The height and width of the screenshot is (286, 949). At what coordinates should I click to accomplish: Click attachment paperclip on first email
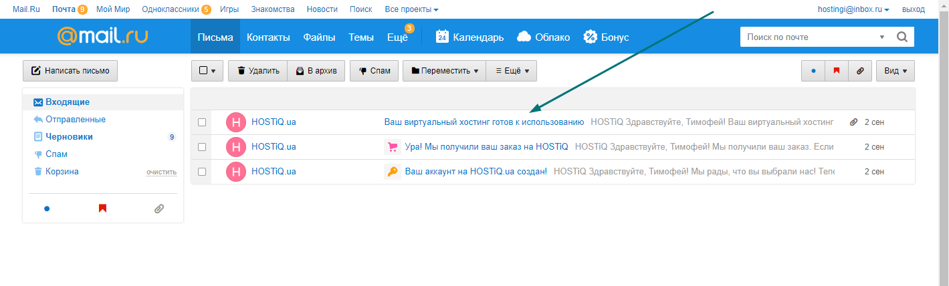tap(853, 122)
